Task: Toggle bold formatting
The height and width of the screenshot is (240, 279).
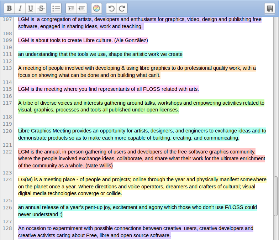Action: [x=9, y=9]
